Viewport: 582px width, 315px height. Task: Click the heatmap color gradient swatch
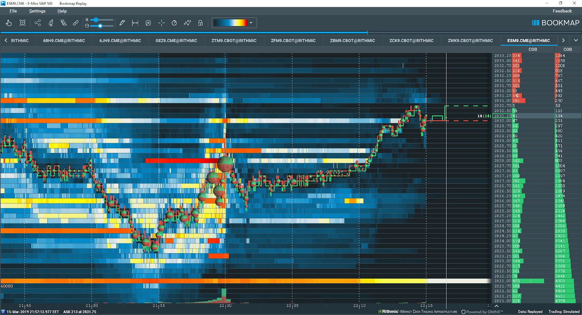230,23
